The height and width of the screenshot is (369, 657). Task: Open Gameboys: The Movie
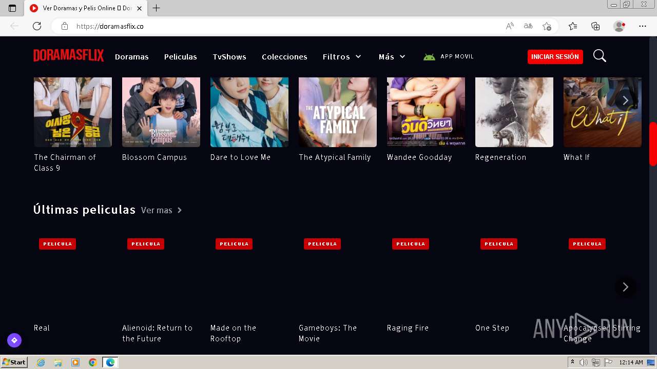327,333
